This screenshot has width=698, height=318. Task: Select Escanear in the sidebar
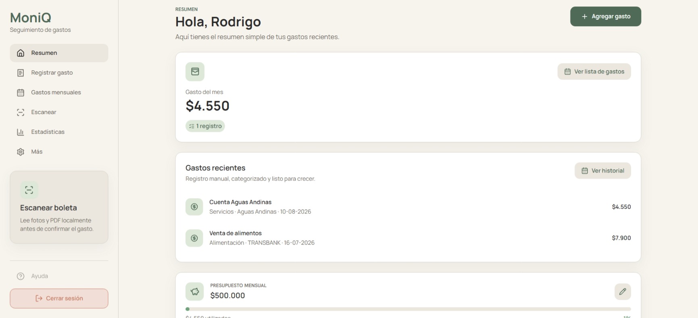coord(59,112)
